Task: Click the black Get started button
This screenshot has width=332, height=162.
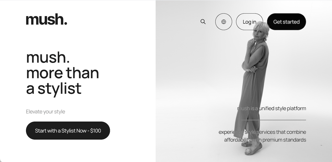Action: (x=287, y=22)
